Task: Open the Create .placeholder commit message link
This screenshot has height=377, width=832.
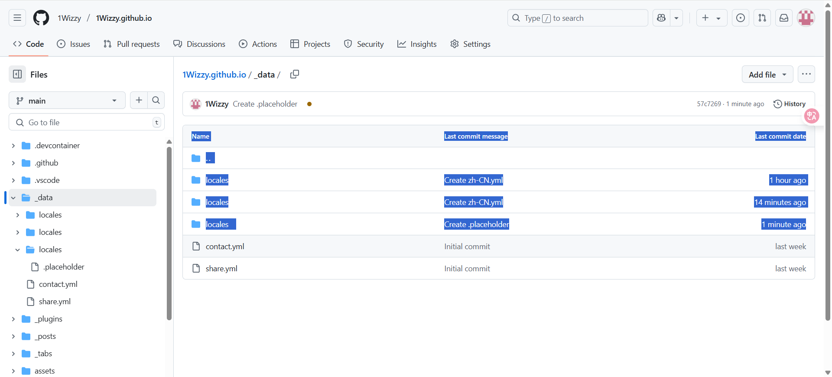Action: click(265, 104)
